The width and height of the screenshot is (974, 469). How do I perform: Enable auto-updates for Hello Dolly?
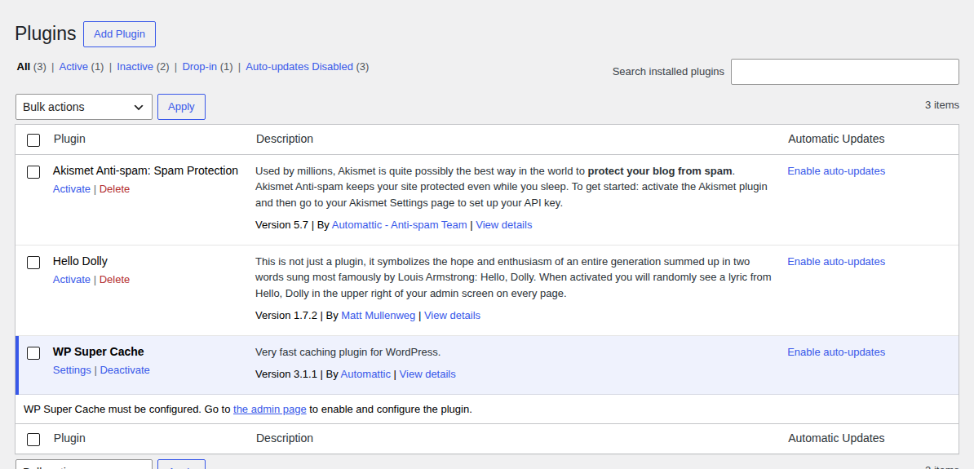(836, 262)
